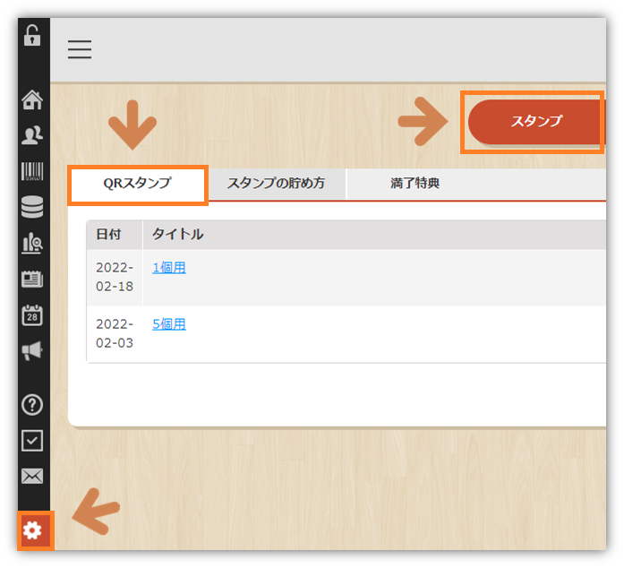Click the unlocked padlock icon

click(x=32, y=35)
